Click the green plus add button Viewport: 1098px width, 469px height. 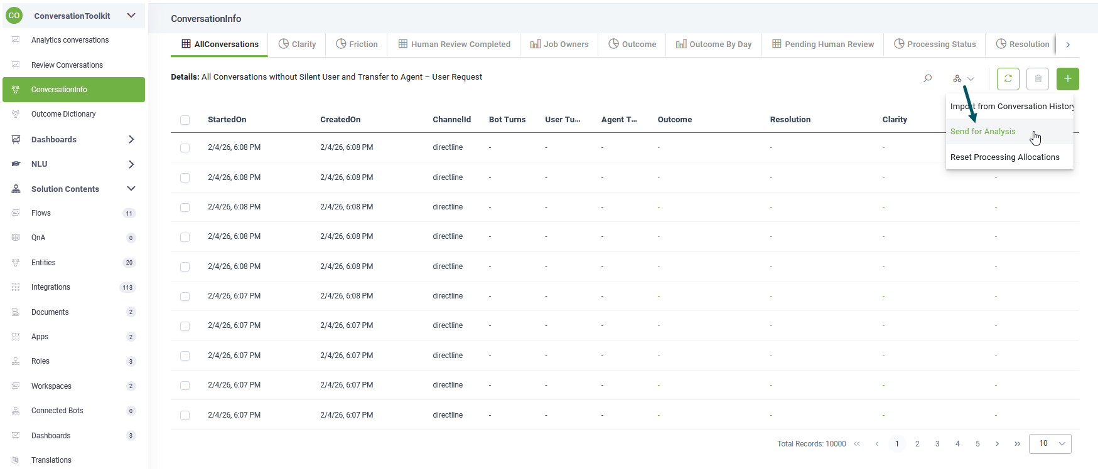point(1067,79)
